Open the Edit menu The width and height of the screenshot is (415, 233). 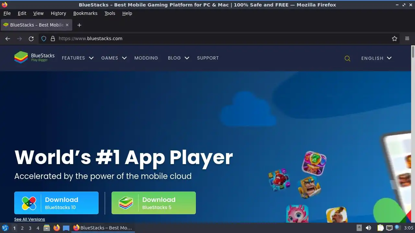22,13
